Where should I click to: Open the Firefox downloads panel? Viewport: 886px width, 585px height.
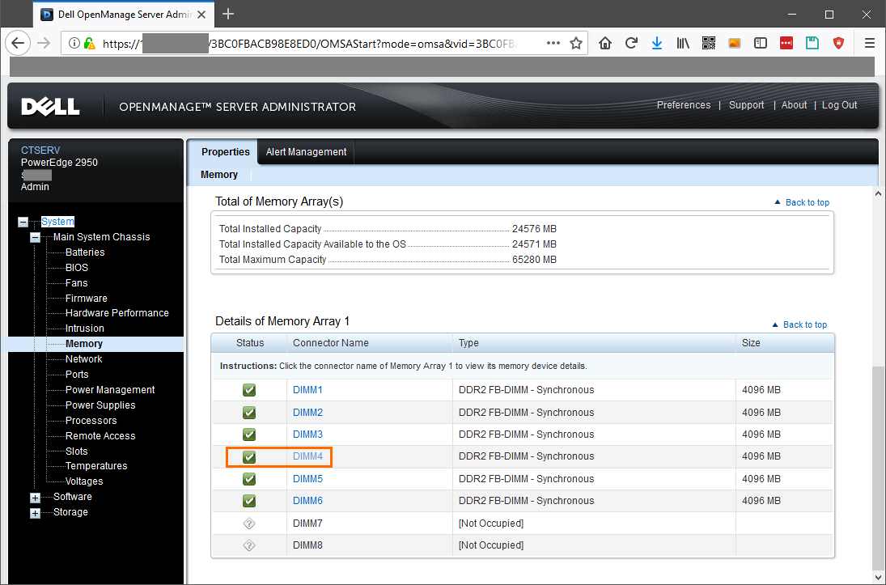click(657, 44)
